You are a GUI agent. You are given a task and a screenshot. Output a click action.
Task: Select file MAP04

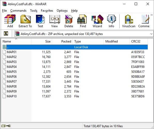12,67
